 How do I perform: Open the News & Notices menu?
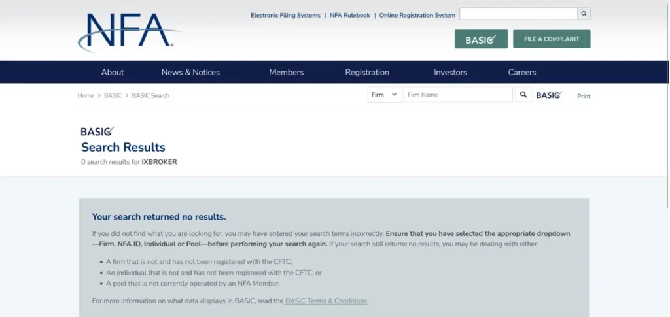(x=190, y=72)
